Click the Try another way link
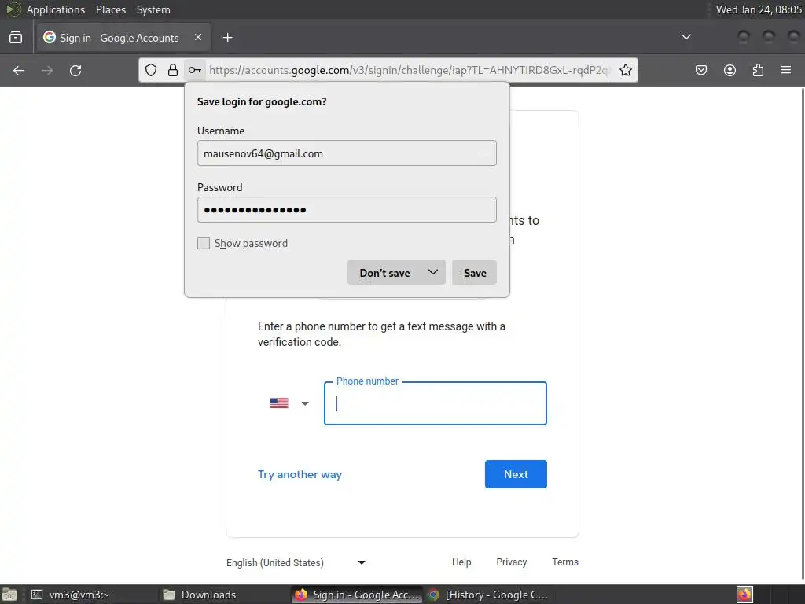The width and height of the screenshot is (805, 604). pyautogui.click(x=300, y=474)
